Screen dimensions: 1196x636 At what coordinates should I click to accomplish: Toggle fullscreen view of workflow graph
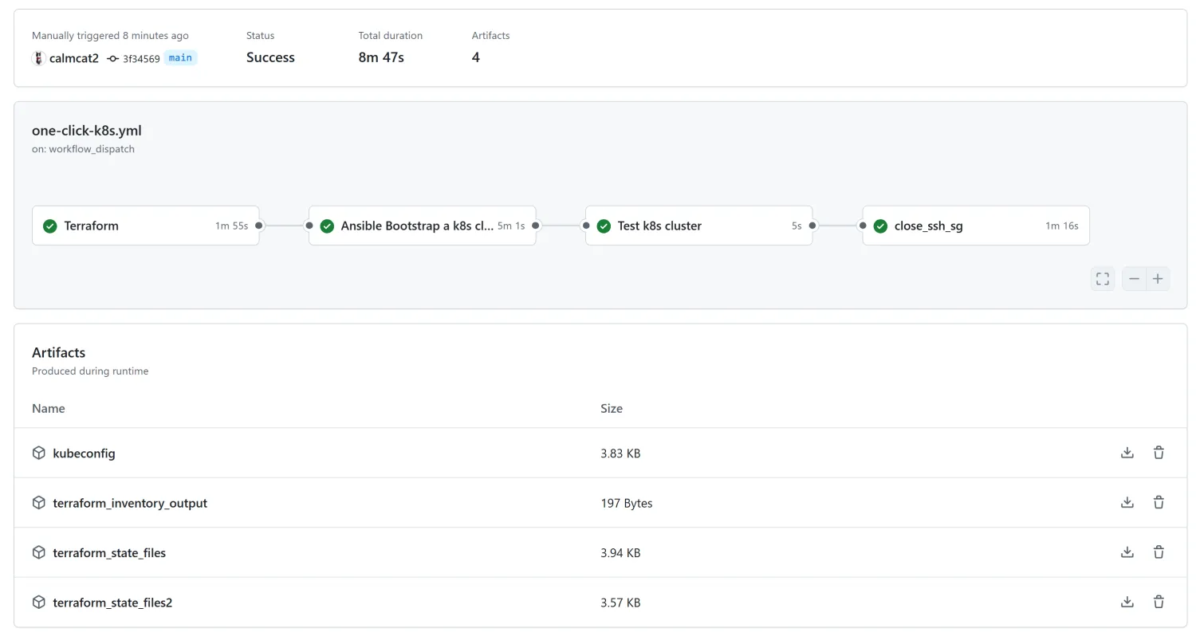tap(1103, 279)
